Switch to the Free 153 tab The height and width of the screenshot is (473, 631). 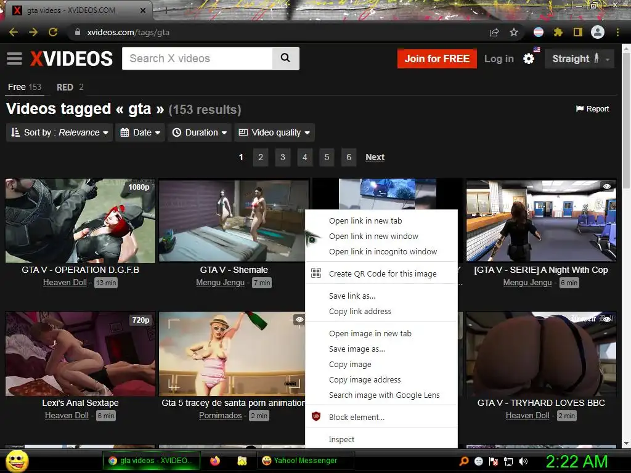click(x=25, y=87)
